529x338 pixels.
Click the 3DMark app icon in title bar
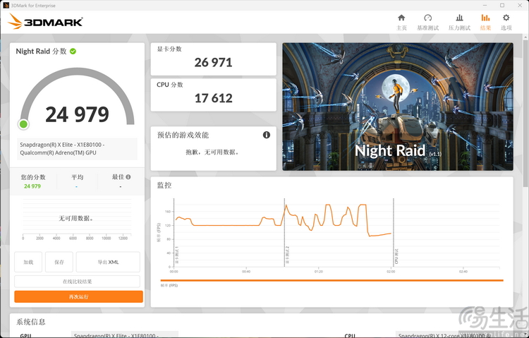(6, 6)
